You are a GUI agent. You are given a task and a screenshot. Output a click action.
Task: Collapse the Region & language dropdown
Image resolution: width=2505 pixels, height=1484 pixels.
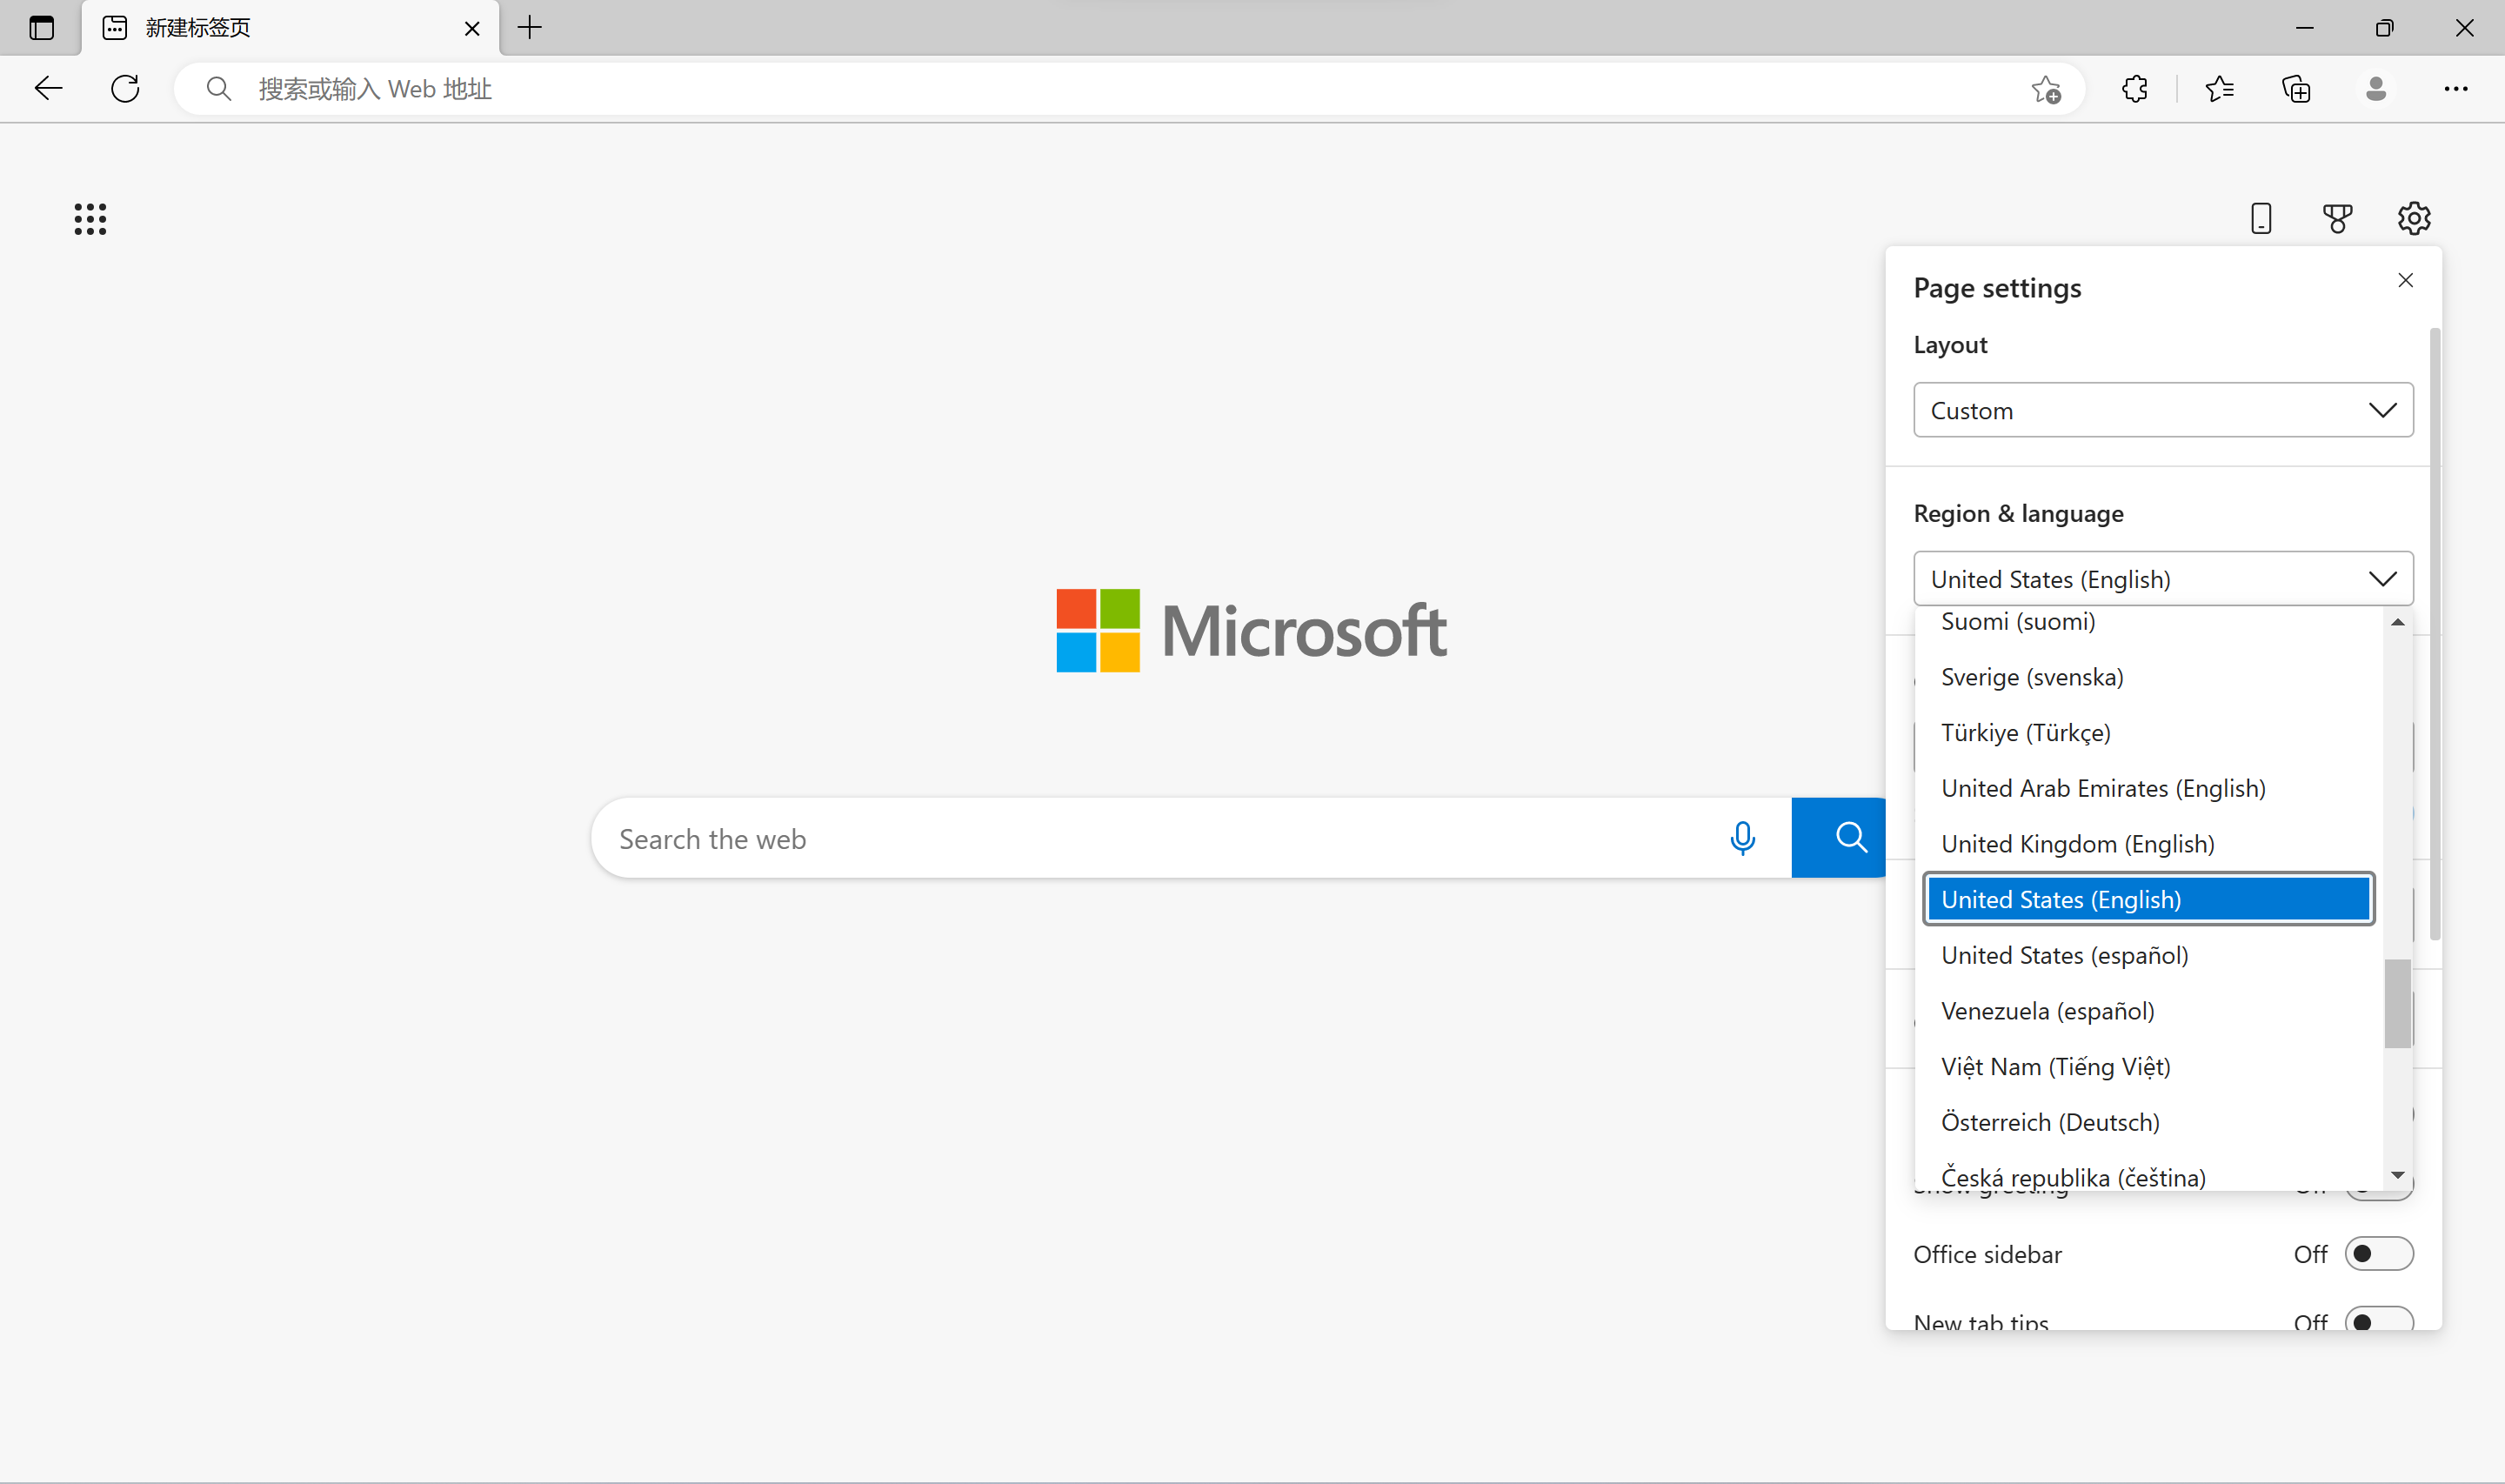click(2163, 579)
